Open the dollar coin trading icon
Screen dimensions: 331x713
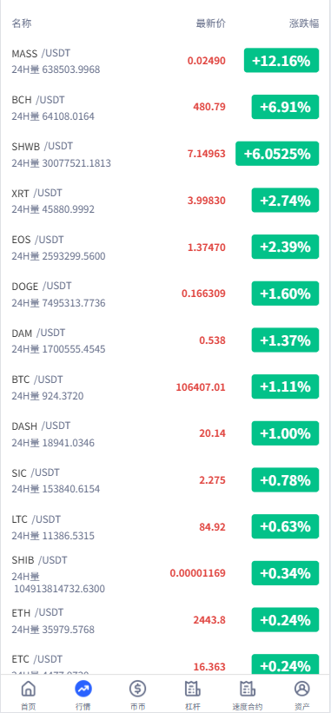tap(137, 689)
